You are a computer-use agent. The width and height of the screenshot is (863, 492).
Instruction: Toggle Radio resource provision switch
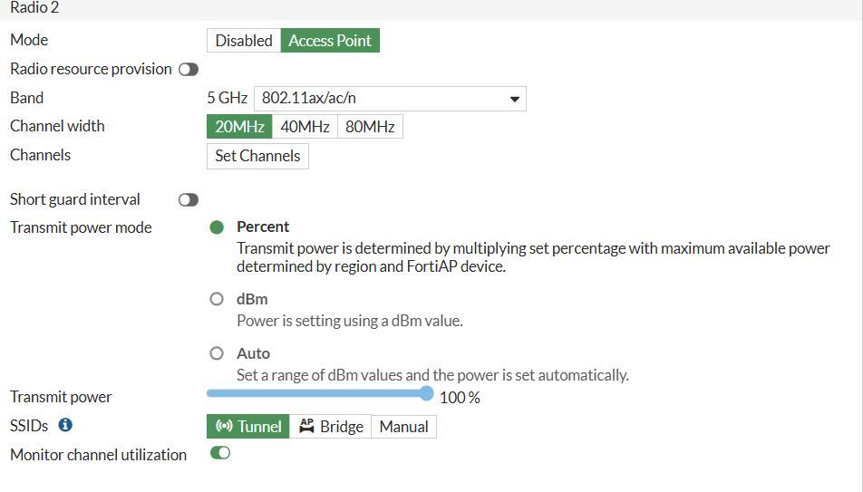pyautogui.click(x=189, y=70)
